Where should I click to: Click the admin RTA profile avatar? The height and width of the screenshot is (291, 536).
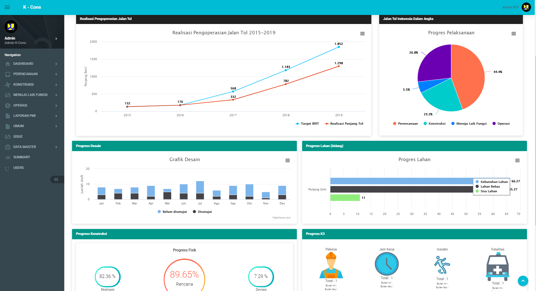[x=526, y=7]
